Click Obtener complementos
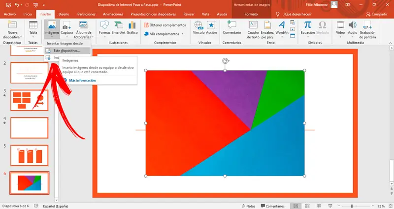Viewport: 394px width, 209px height. (165, 25)
